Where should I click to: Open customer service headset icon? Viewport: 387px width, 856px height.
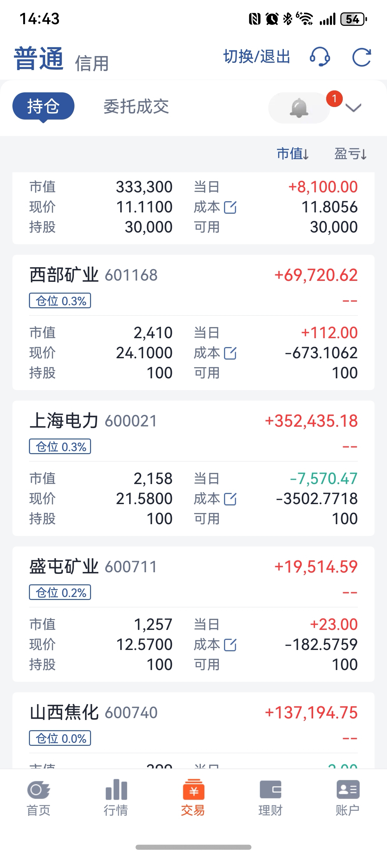(x=320, y=57)
